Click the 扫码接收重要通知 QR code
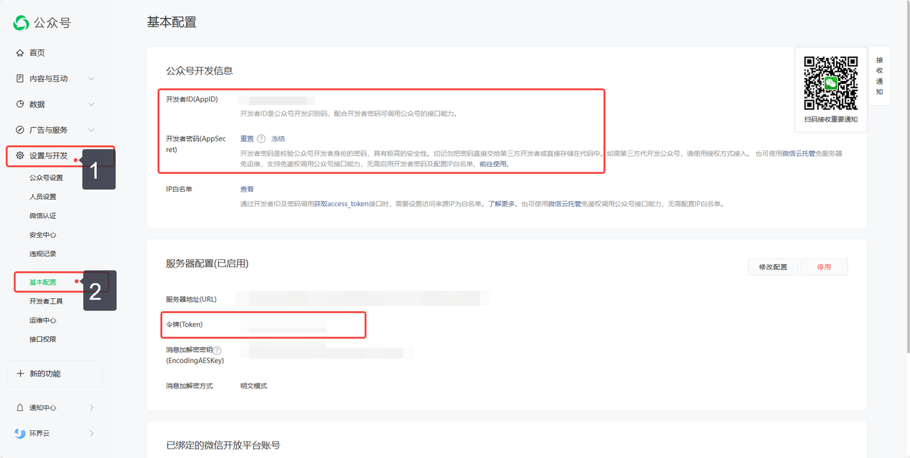910x458 pixels. pyautogui.click(x=830, y=82)
